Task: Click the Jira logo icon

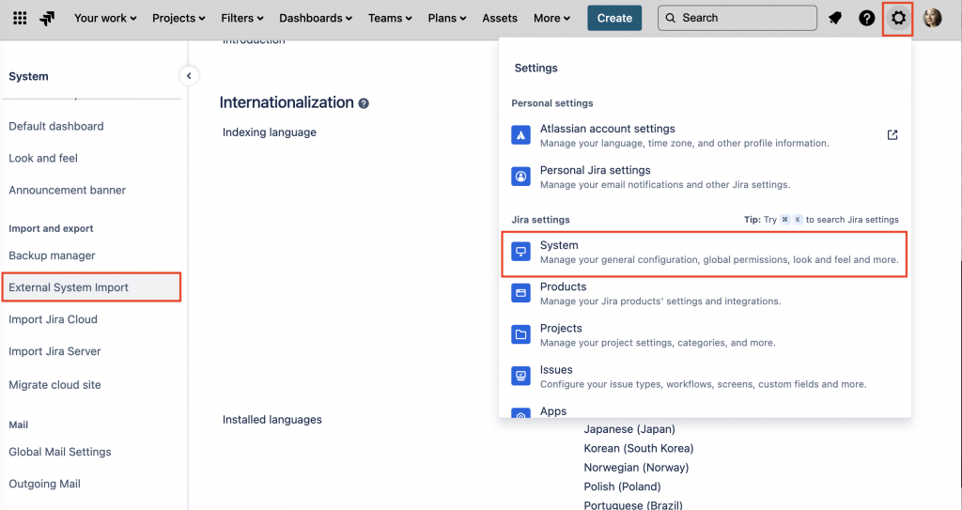Action: 47,19
